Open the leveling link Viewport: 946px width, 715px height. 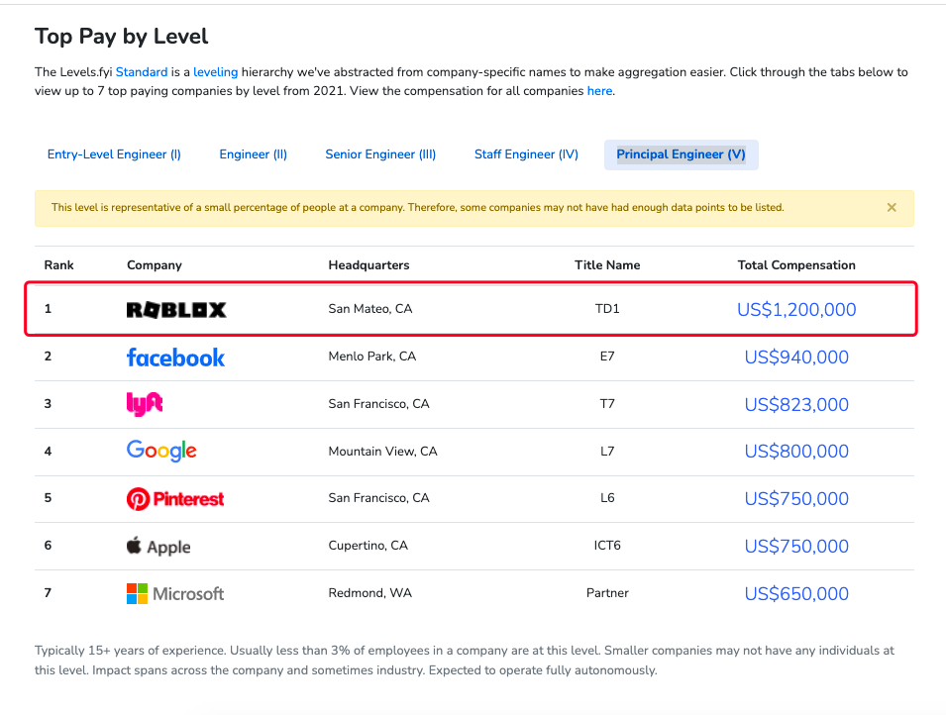pos(215,72)
